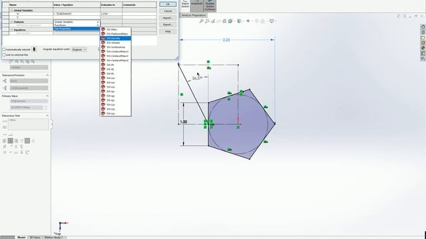Click Appearances color ball icon in task pane
Screen dimensions: 426x239
tap(423, 48)
